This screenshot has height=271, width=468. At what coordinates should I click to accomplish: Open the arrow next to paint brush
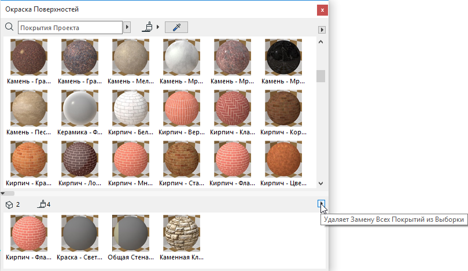(x=158, y=27)
